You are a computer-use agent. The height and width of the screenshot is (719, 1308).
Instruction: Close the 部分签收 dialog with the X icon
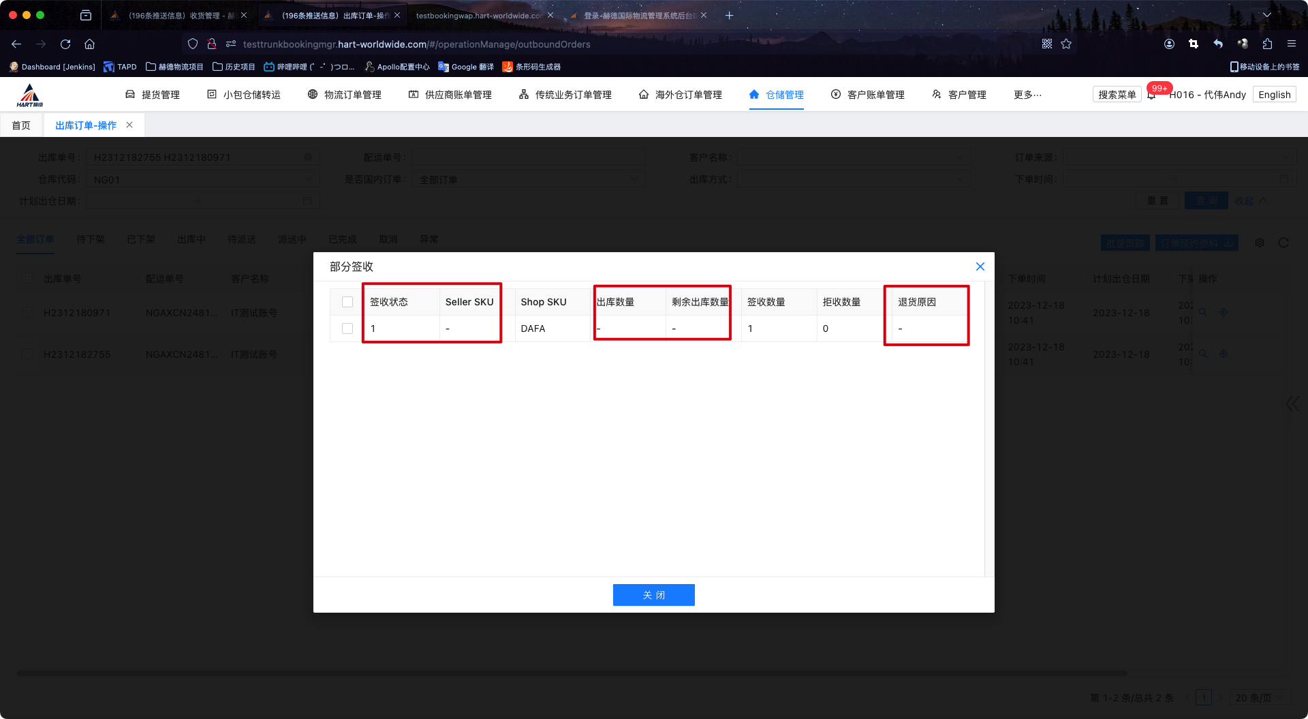click(980, 266)
